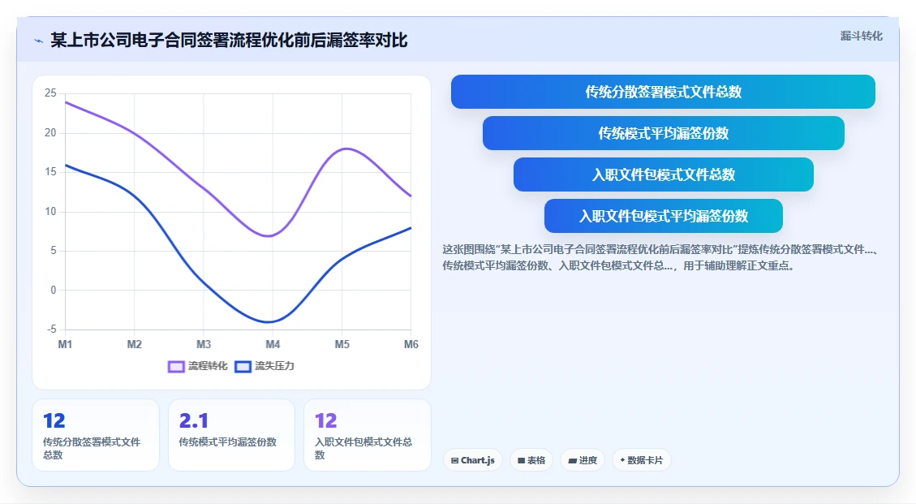Click the lightning icon beside the title
Image resolution: width=916 pixels, height=504 pixels.
coord(39,41)
